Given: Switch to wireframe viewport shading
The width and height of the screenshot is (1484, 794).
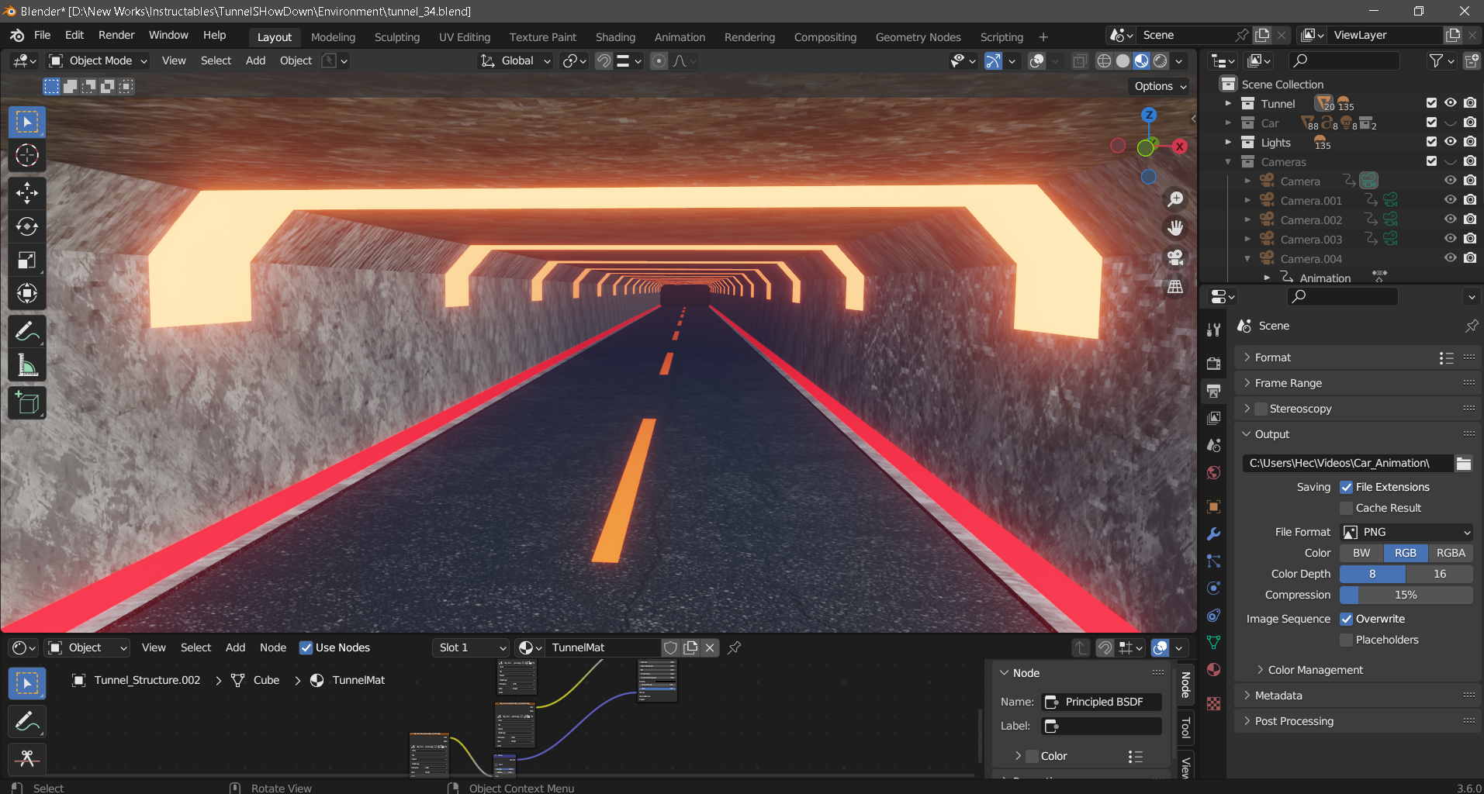Looking at the screenshot, I should (1104, 61).
